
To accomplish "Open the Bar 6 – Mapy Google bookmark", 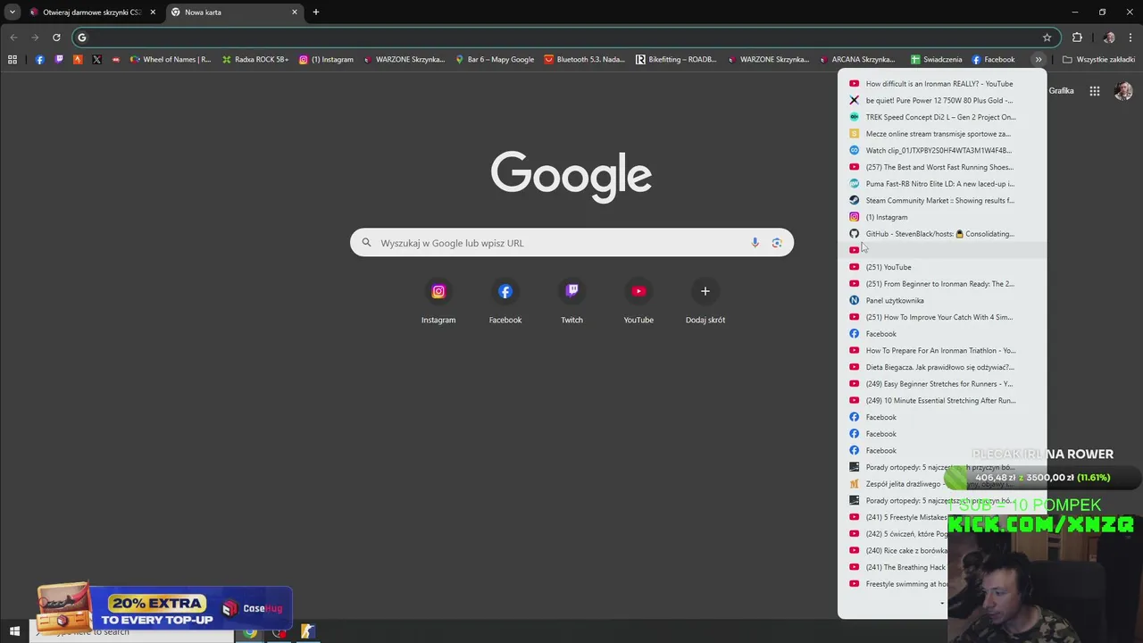I will [494, 60].
